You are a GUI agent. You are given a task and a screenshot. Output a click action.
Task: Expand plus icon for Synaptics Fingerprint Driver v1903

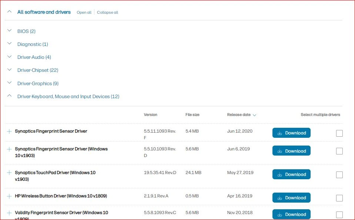pos(9,149)
